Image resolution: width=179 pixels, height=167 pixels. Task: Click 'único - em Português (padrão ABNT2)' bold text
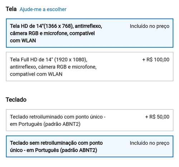pyautogui.click(x=53, y=150)
